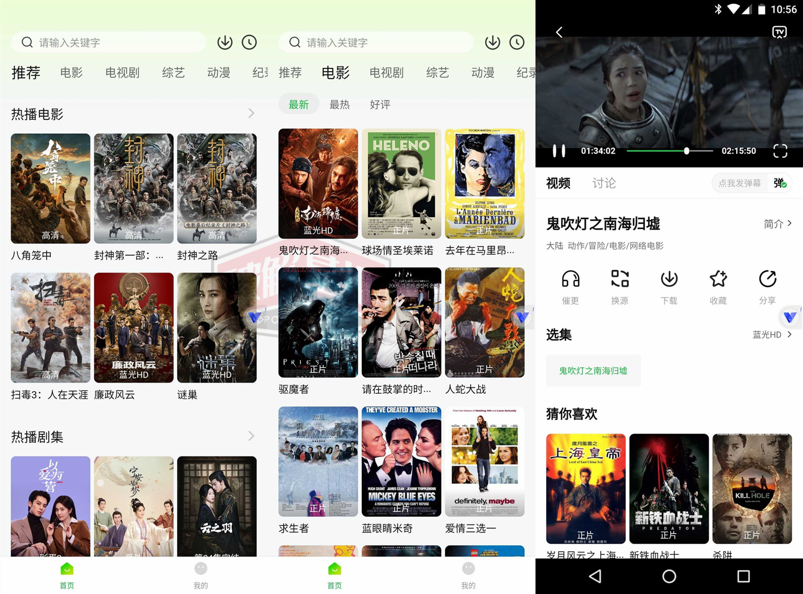
Task: Switch to 讨论 tab in player
Action: [604, 183]
